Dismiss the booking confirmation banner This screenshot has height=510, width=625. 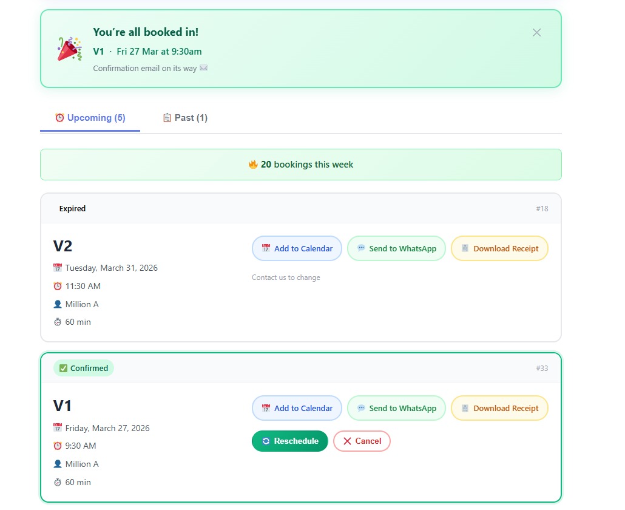[x=536, y=33]
